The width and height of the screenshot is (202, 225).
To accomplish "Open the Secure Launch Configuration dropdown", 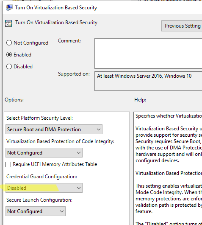I will click(36, 211).
